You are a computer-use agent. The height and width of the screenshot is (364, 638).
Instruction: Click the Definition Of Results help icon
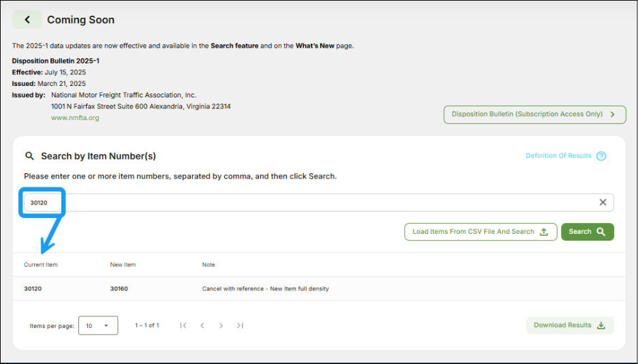coord(601,156)
